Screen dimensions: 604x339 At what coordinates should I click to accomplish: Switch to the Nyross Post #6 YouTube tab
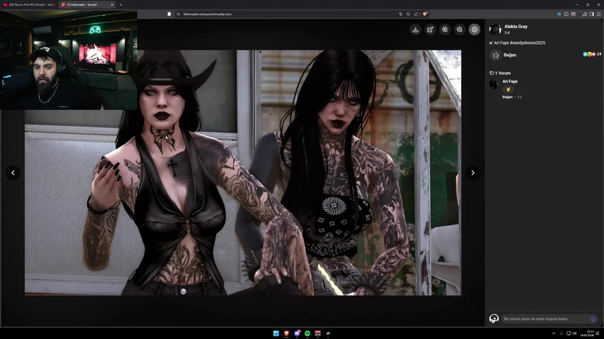28,5
